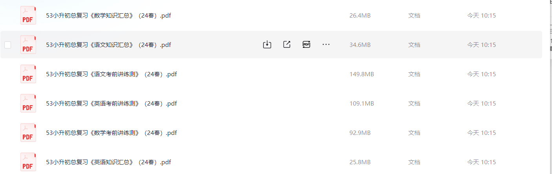Tick the checkbox beside 语文知识汇总 PDF

pos(8,45)
